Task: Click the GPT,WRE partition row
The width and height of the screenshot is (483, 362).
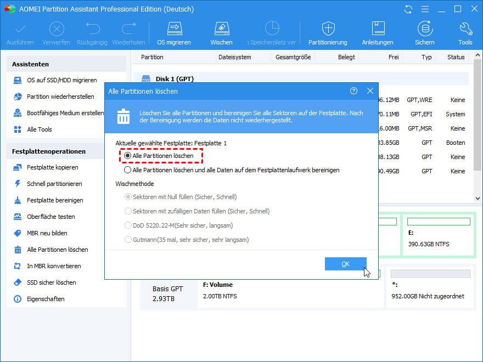Action: pyautogui.click(x=423, y=100)
